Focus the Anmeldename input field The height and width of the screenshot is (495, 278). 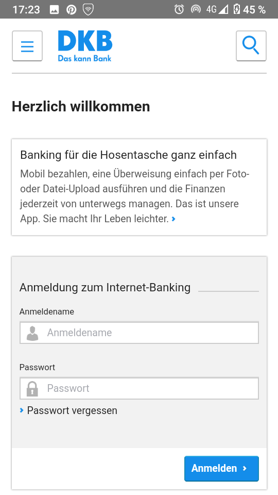point(140,333)
